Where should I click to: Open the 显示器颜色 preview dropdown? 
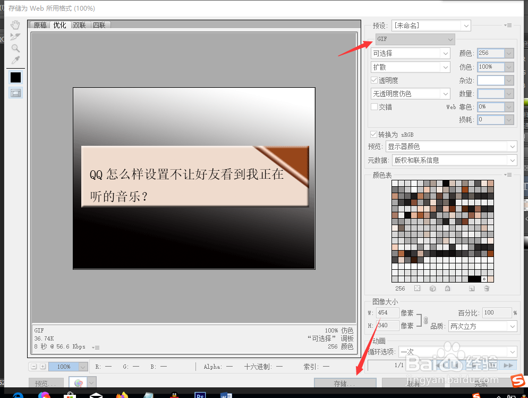point(451,146)
